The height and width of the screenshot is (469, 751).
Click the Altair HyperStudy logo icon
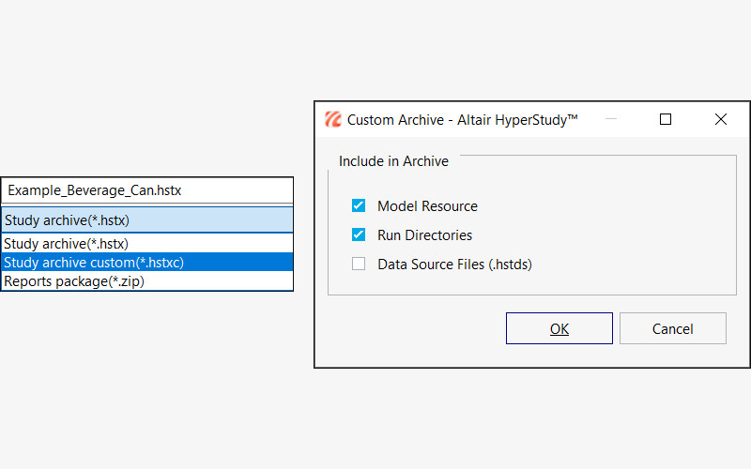pos(332,119)
